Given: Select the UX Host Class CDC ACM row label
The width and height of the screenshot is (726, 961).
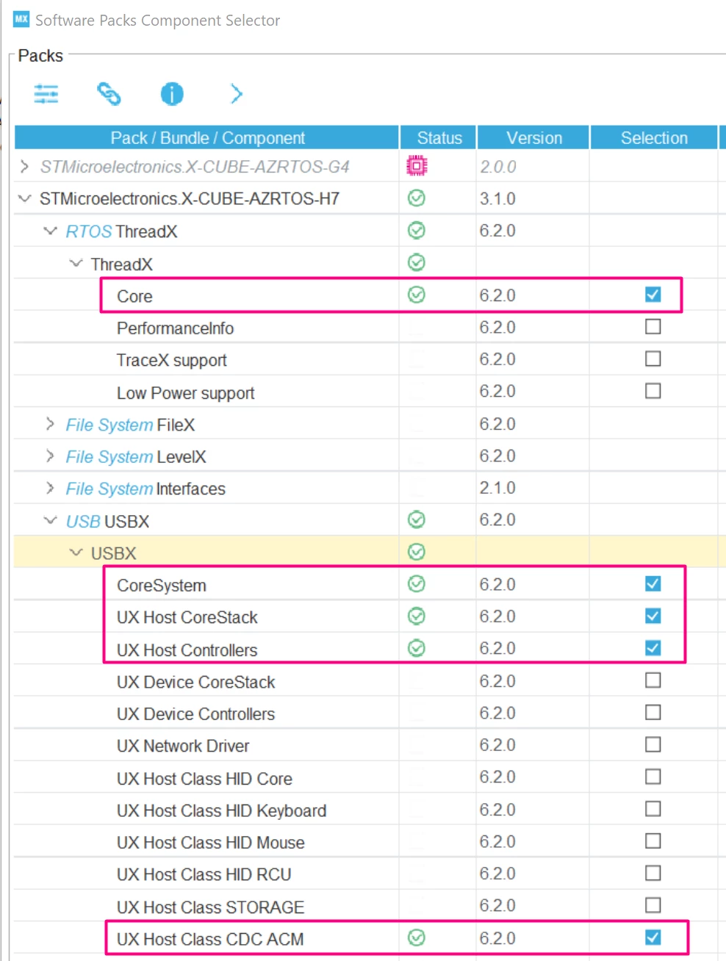Looking at the screenshot, I should point(210,940).
